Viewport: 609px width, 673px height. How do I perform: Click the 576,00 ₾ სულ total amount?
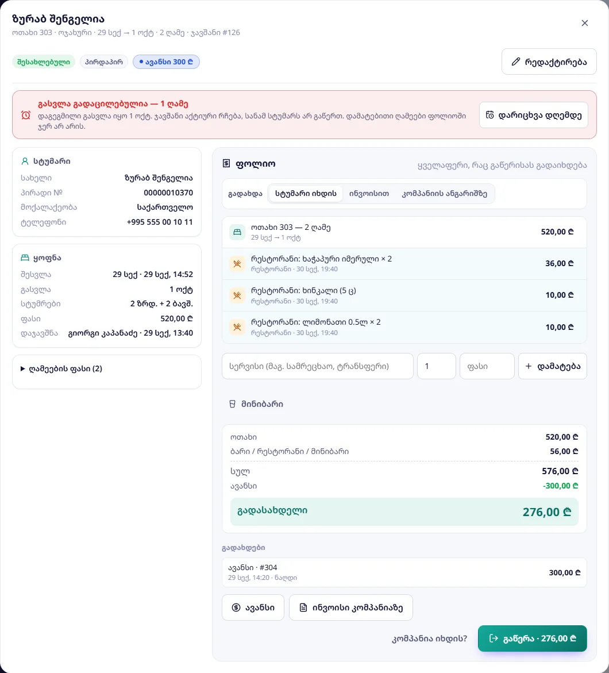[560, 471]
